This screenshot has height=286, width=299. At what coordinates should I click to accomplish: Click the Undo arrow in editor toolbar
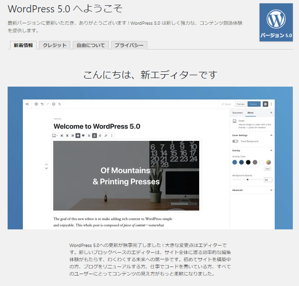pos(42,104)
